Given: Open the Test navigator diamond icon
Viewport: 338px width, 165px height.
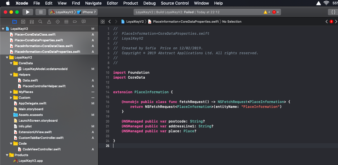Looking at the screenshot, I should pyautogui.click(x=58, y=22).
